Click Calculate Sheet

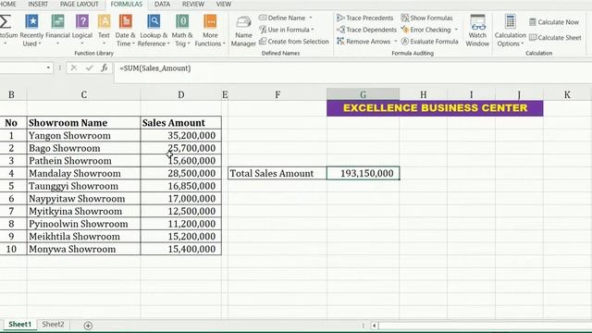555,37
